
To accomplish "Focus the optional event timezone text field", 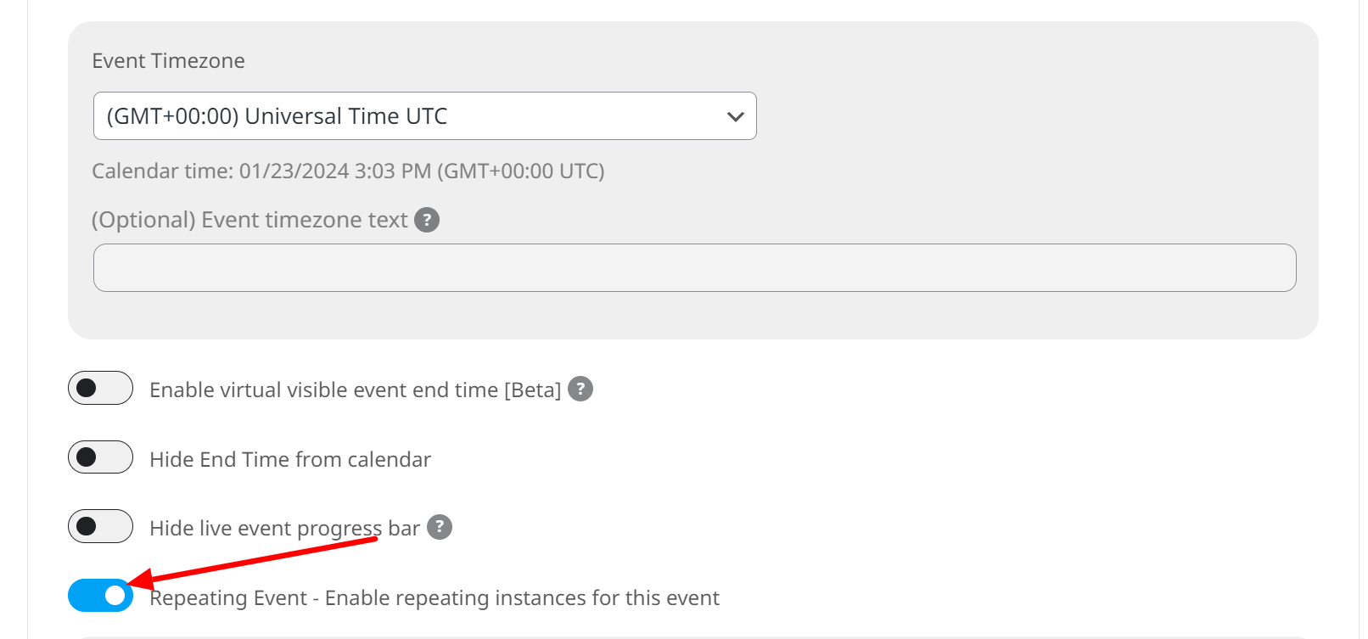I will [694, 268].
